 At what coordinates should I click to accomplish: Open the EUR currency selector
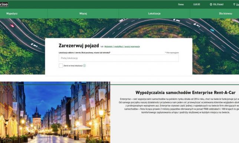tap(197, 4)
